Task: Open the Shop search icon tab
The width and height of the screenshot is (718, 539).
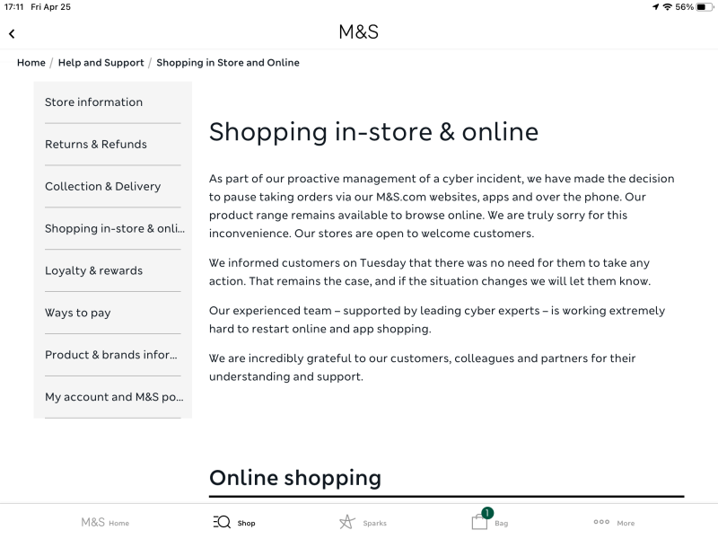Action: [222, 522]
